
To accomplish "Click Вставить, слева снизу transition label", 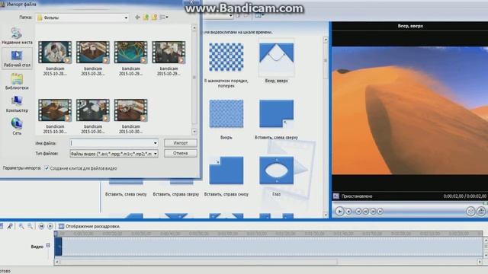I will coord(126,194).
